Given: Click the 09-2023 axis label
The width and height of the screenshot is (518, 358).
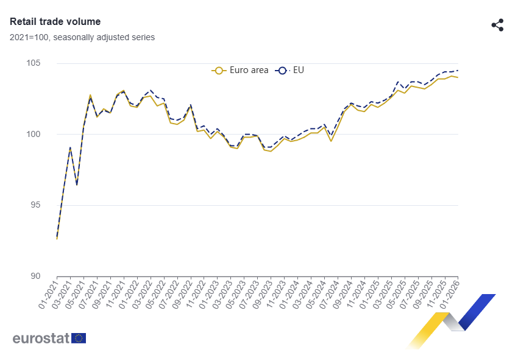Looking at the screenshot, I should [262, 295].
